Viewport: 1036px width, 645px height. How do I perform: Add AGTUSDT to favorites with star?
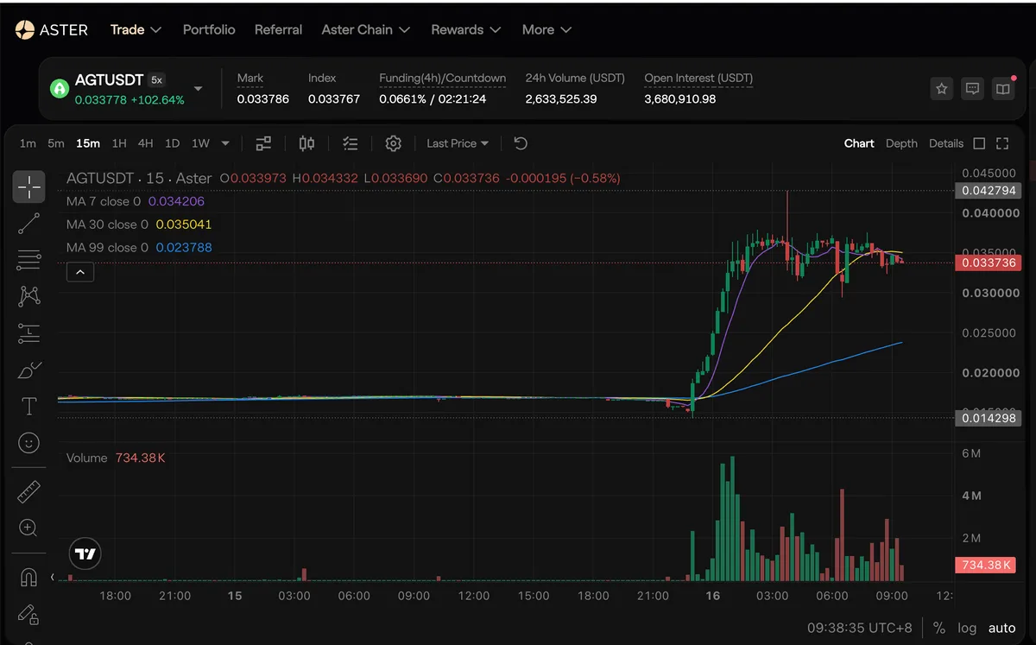[942, 88]
